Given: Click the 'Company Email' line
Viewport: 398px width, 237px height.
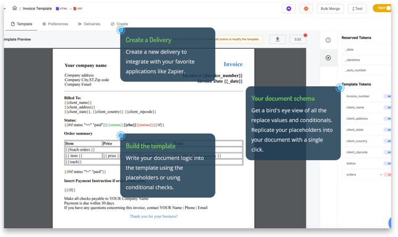Looking at the screenshot, I should 77,84.
